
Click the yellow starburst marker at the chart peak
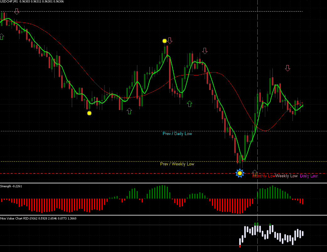click(x=165, y=41)
